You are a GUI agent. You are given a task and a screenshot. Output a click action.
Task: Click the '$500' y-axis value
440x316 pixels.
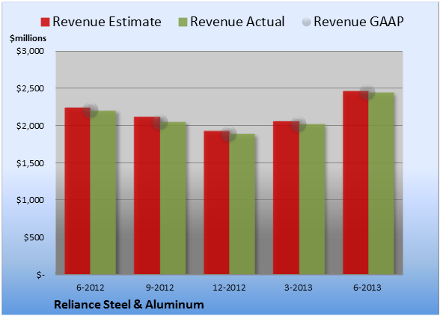coord(34,237)
